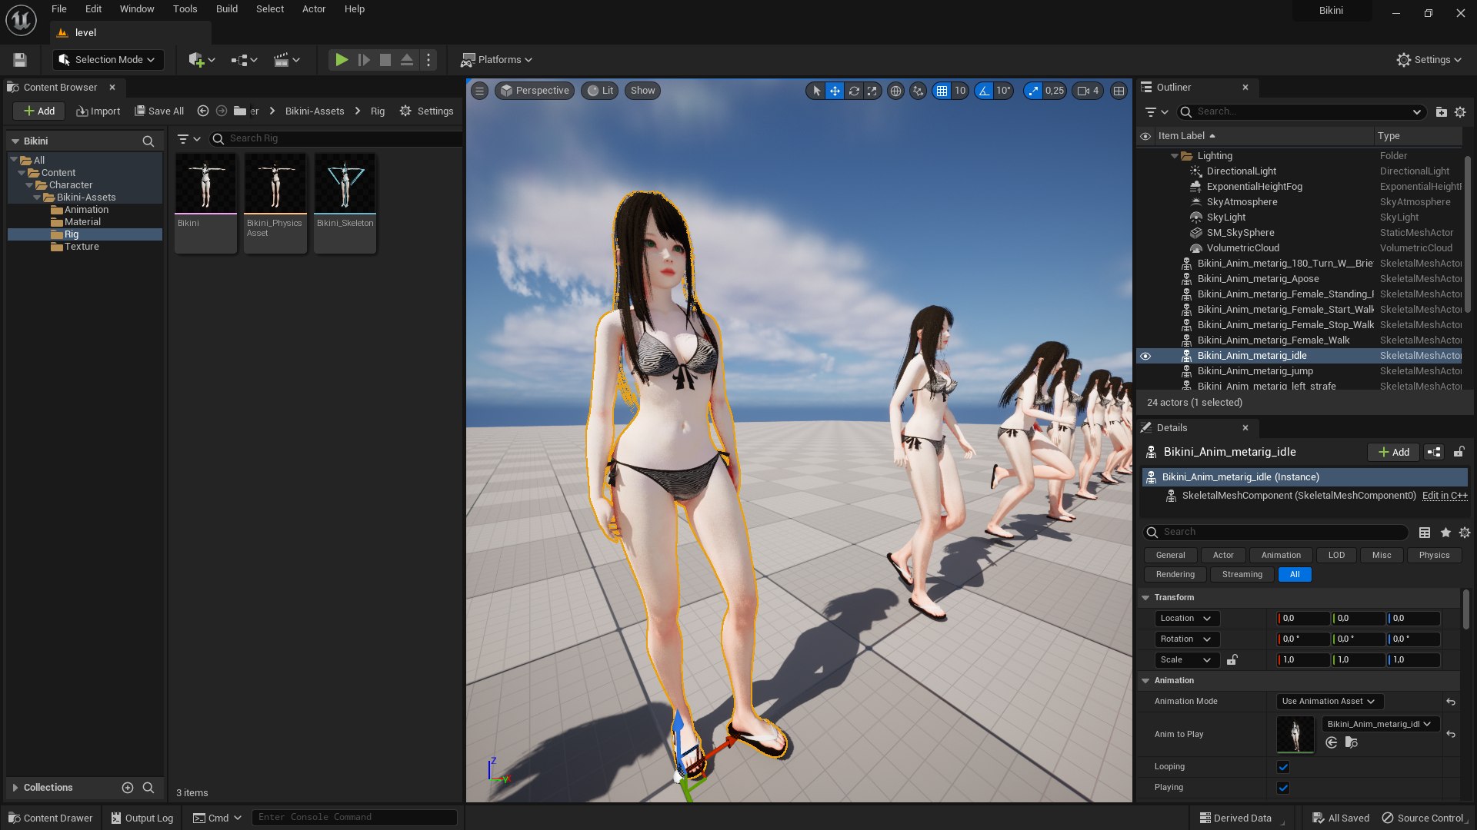Collapse the Lighting folder in Outliner
Image resolution: width=1477 pixels, height=830 pixels.
(1174, 156)
